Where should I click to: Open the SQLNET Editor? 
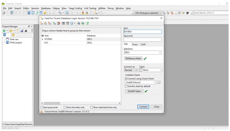pos(134,91)
